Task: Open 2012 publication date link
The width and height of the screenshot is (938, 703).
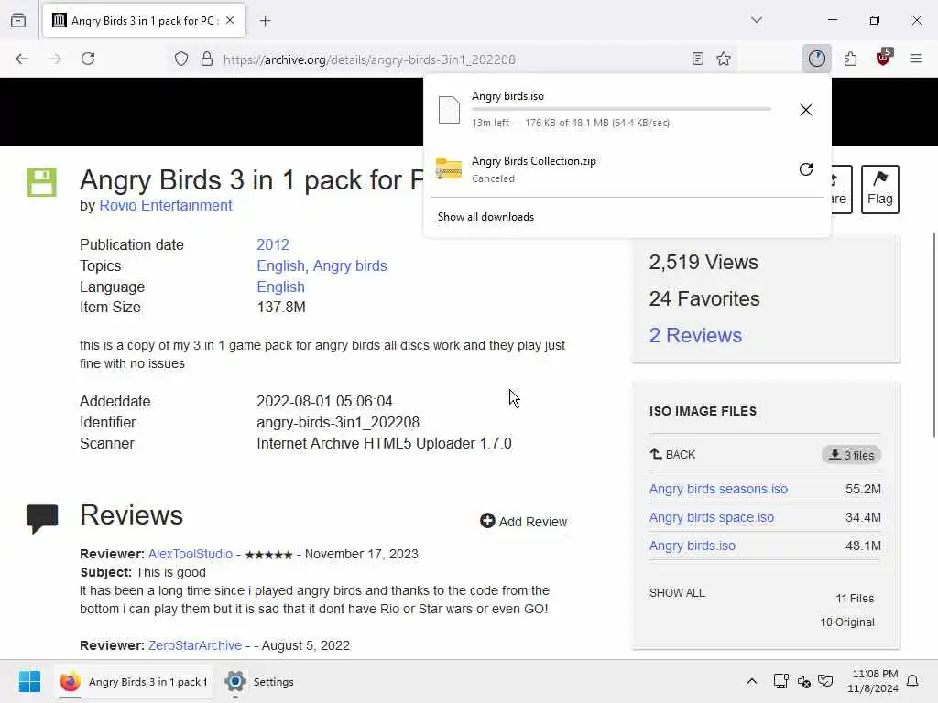Action: pos(273,244)
